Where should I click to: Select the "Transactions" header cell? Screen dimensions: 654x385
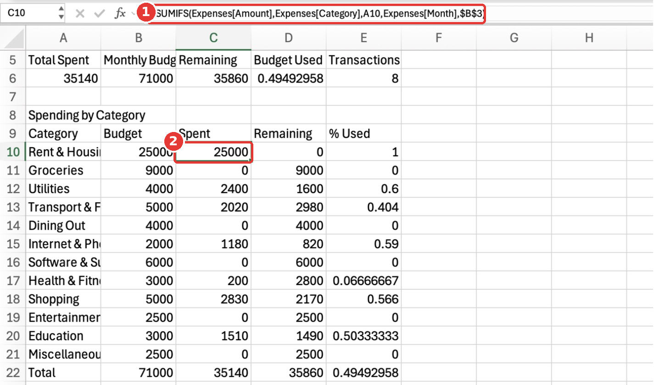coord(363,60)
